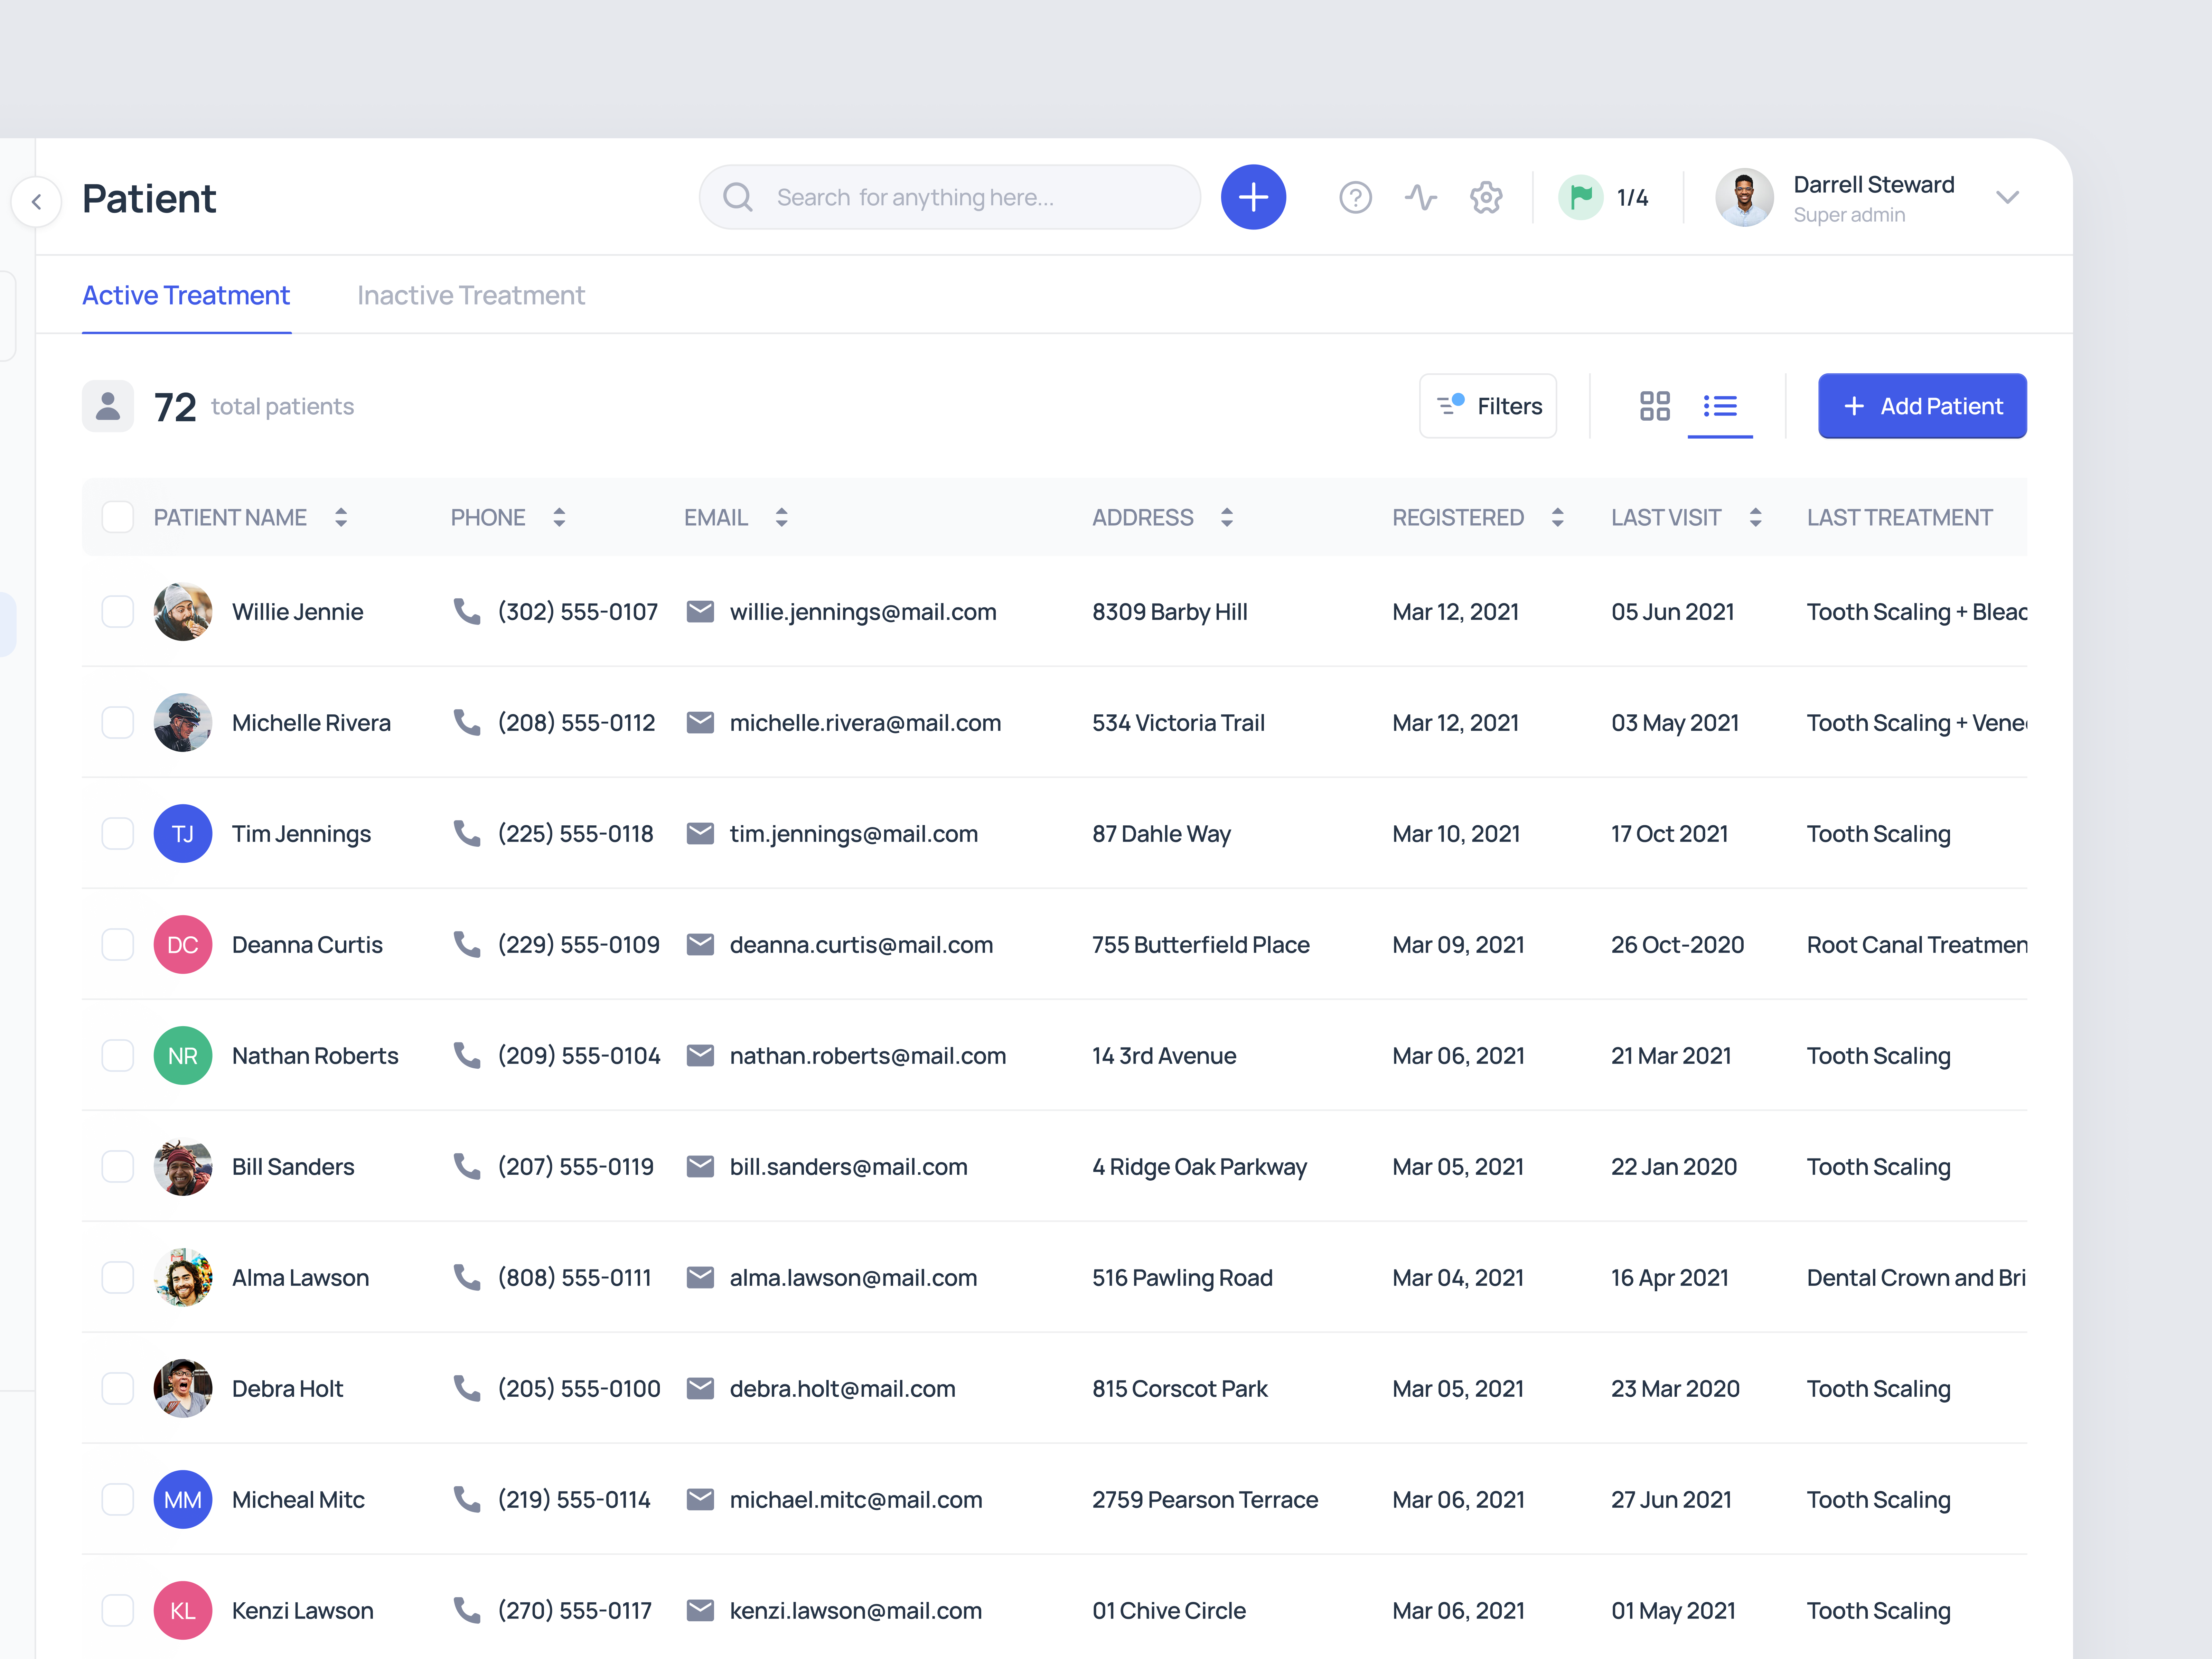Sort table by Patient Name column

[341, 517]
